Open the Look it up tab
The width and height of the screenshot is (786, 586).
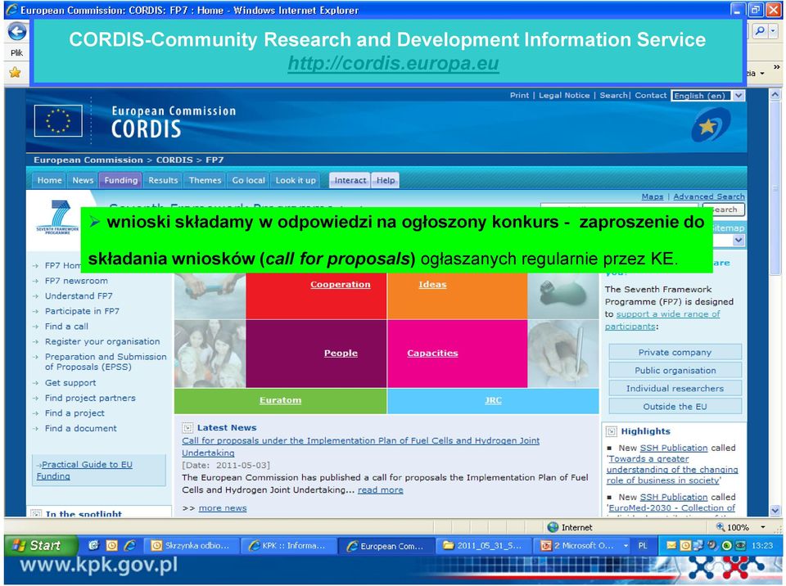tap(296, 180)
